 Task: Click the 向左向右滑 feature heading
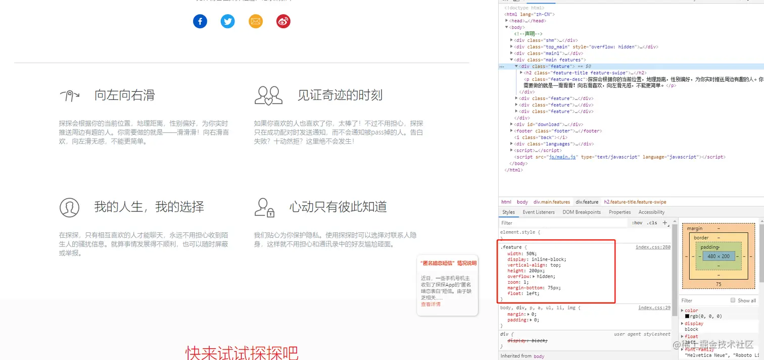124,95
